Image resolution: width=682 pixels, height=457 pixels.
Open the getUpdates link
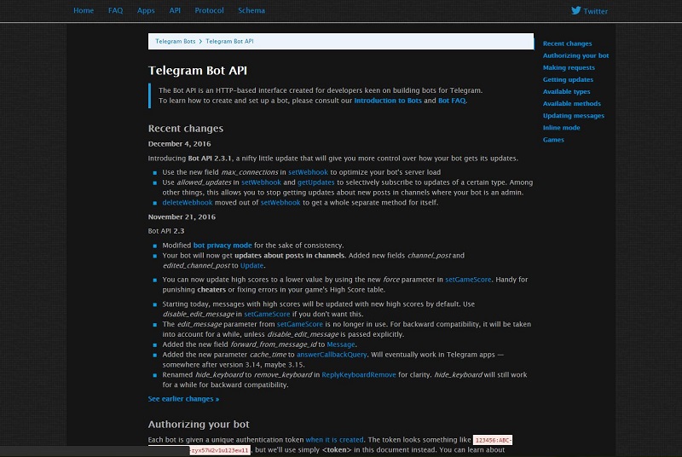click(x=315, y=182)
